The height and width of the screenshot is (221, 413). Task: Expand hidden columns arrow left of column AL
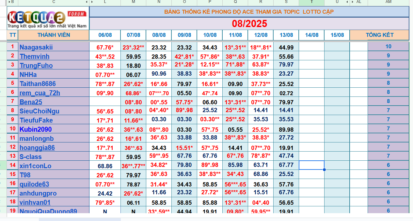[353, 2]
